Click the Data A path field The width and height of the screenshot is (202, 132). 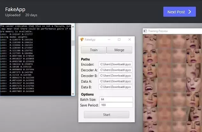[116, 81]
